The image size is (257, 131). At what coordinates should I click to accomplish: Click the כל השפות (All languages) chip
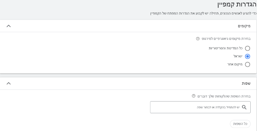pyautogui.click(x=240, y=124)
